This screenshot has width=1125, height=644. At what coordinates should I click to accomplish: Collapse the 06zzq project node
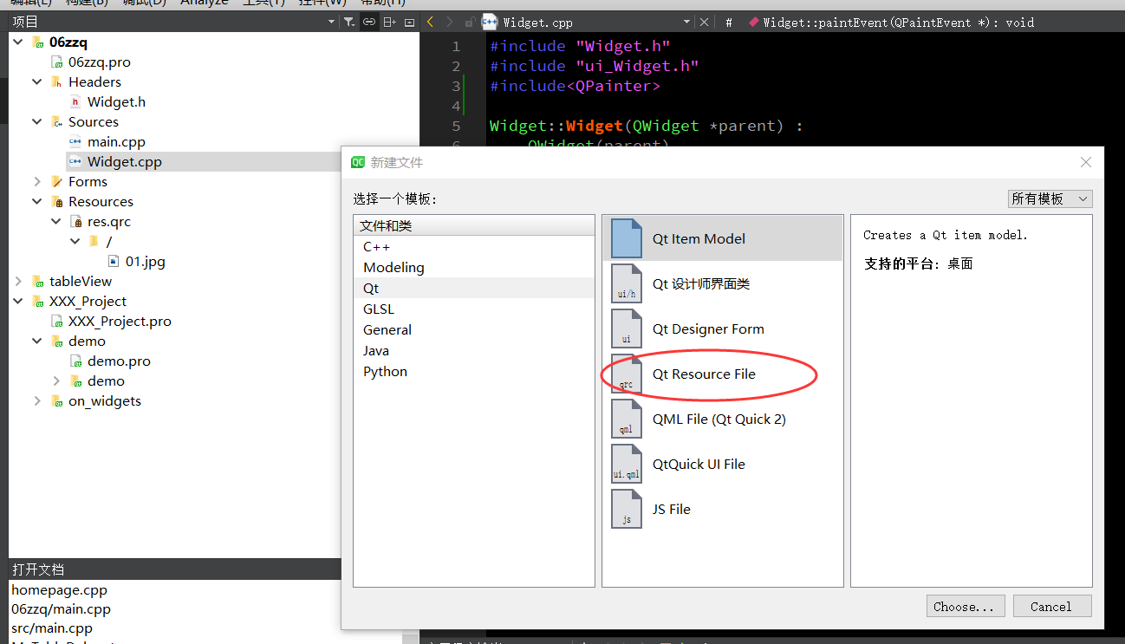click(17, 41)
